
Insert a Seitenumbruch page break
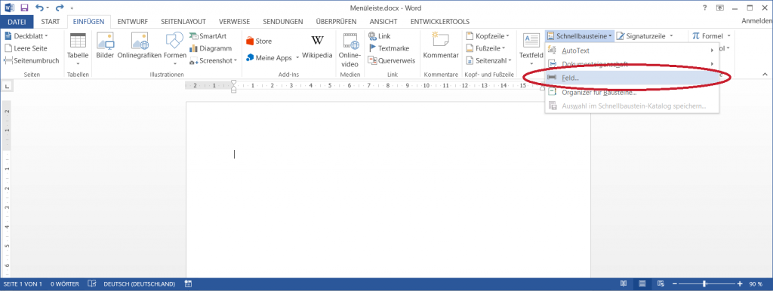(x=32, y=60)
